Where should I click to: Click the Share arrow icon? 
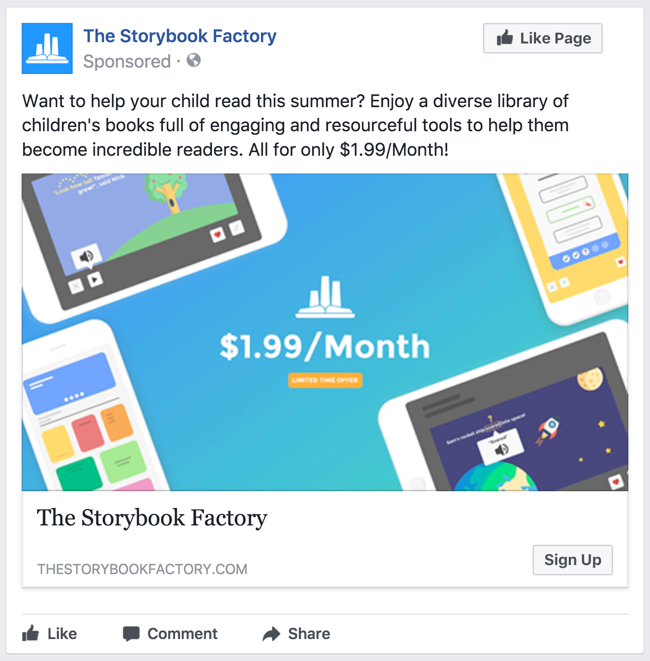point(271,634)
